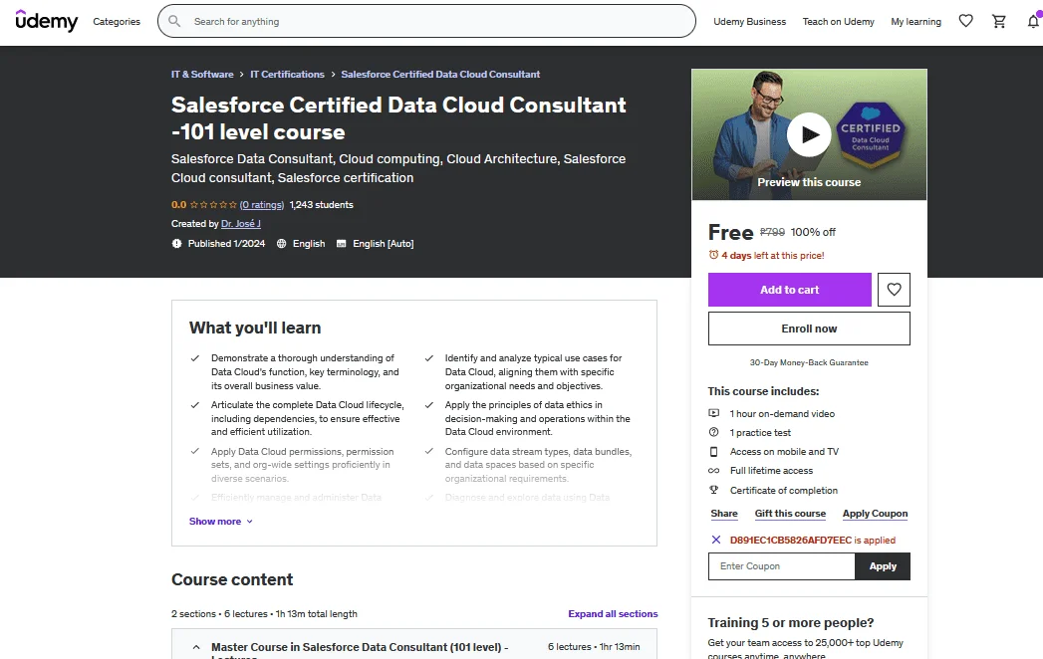Click the rating stars

[x=213, y=205]
